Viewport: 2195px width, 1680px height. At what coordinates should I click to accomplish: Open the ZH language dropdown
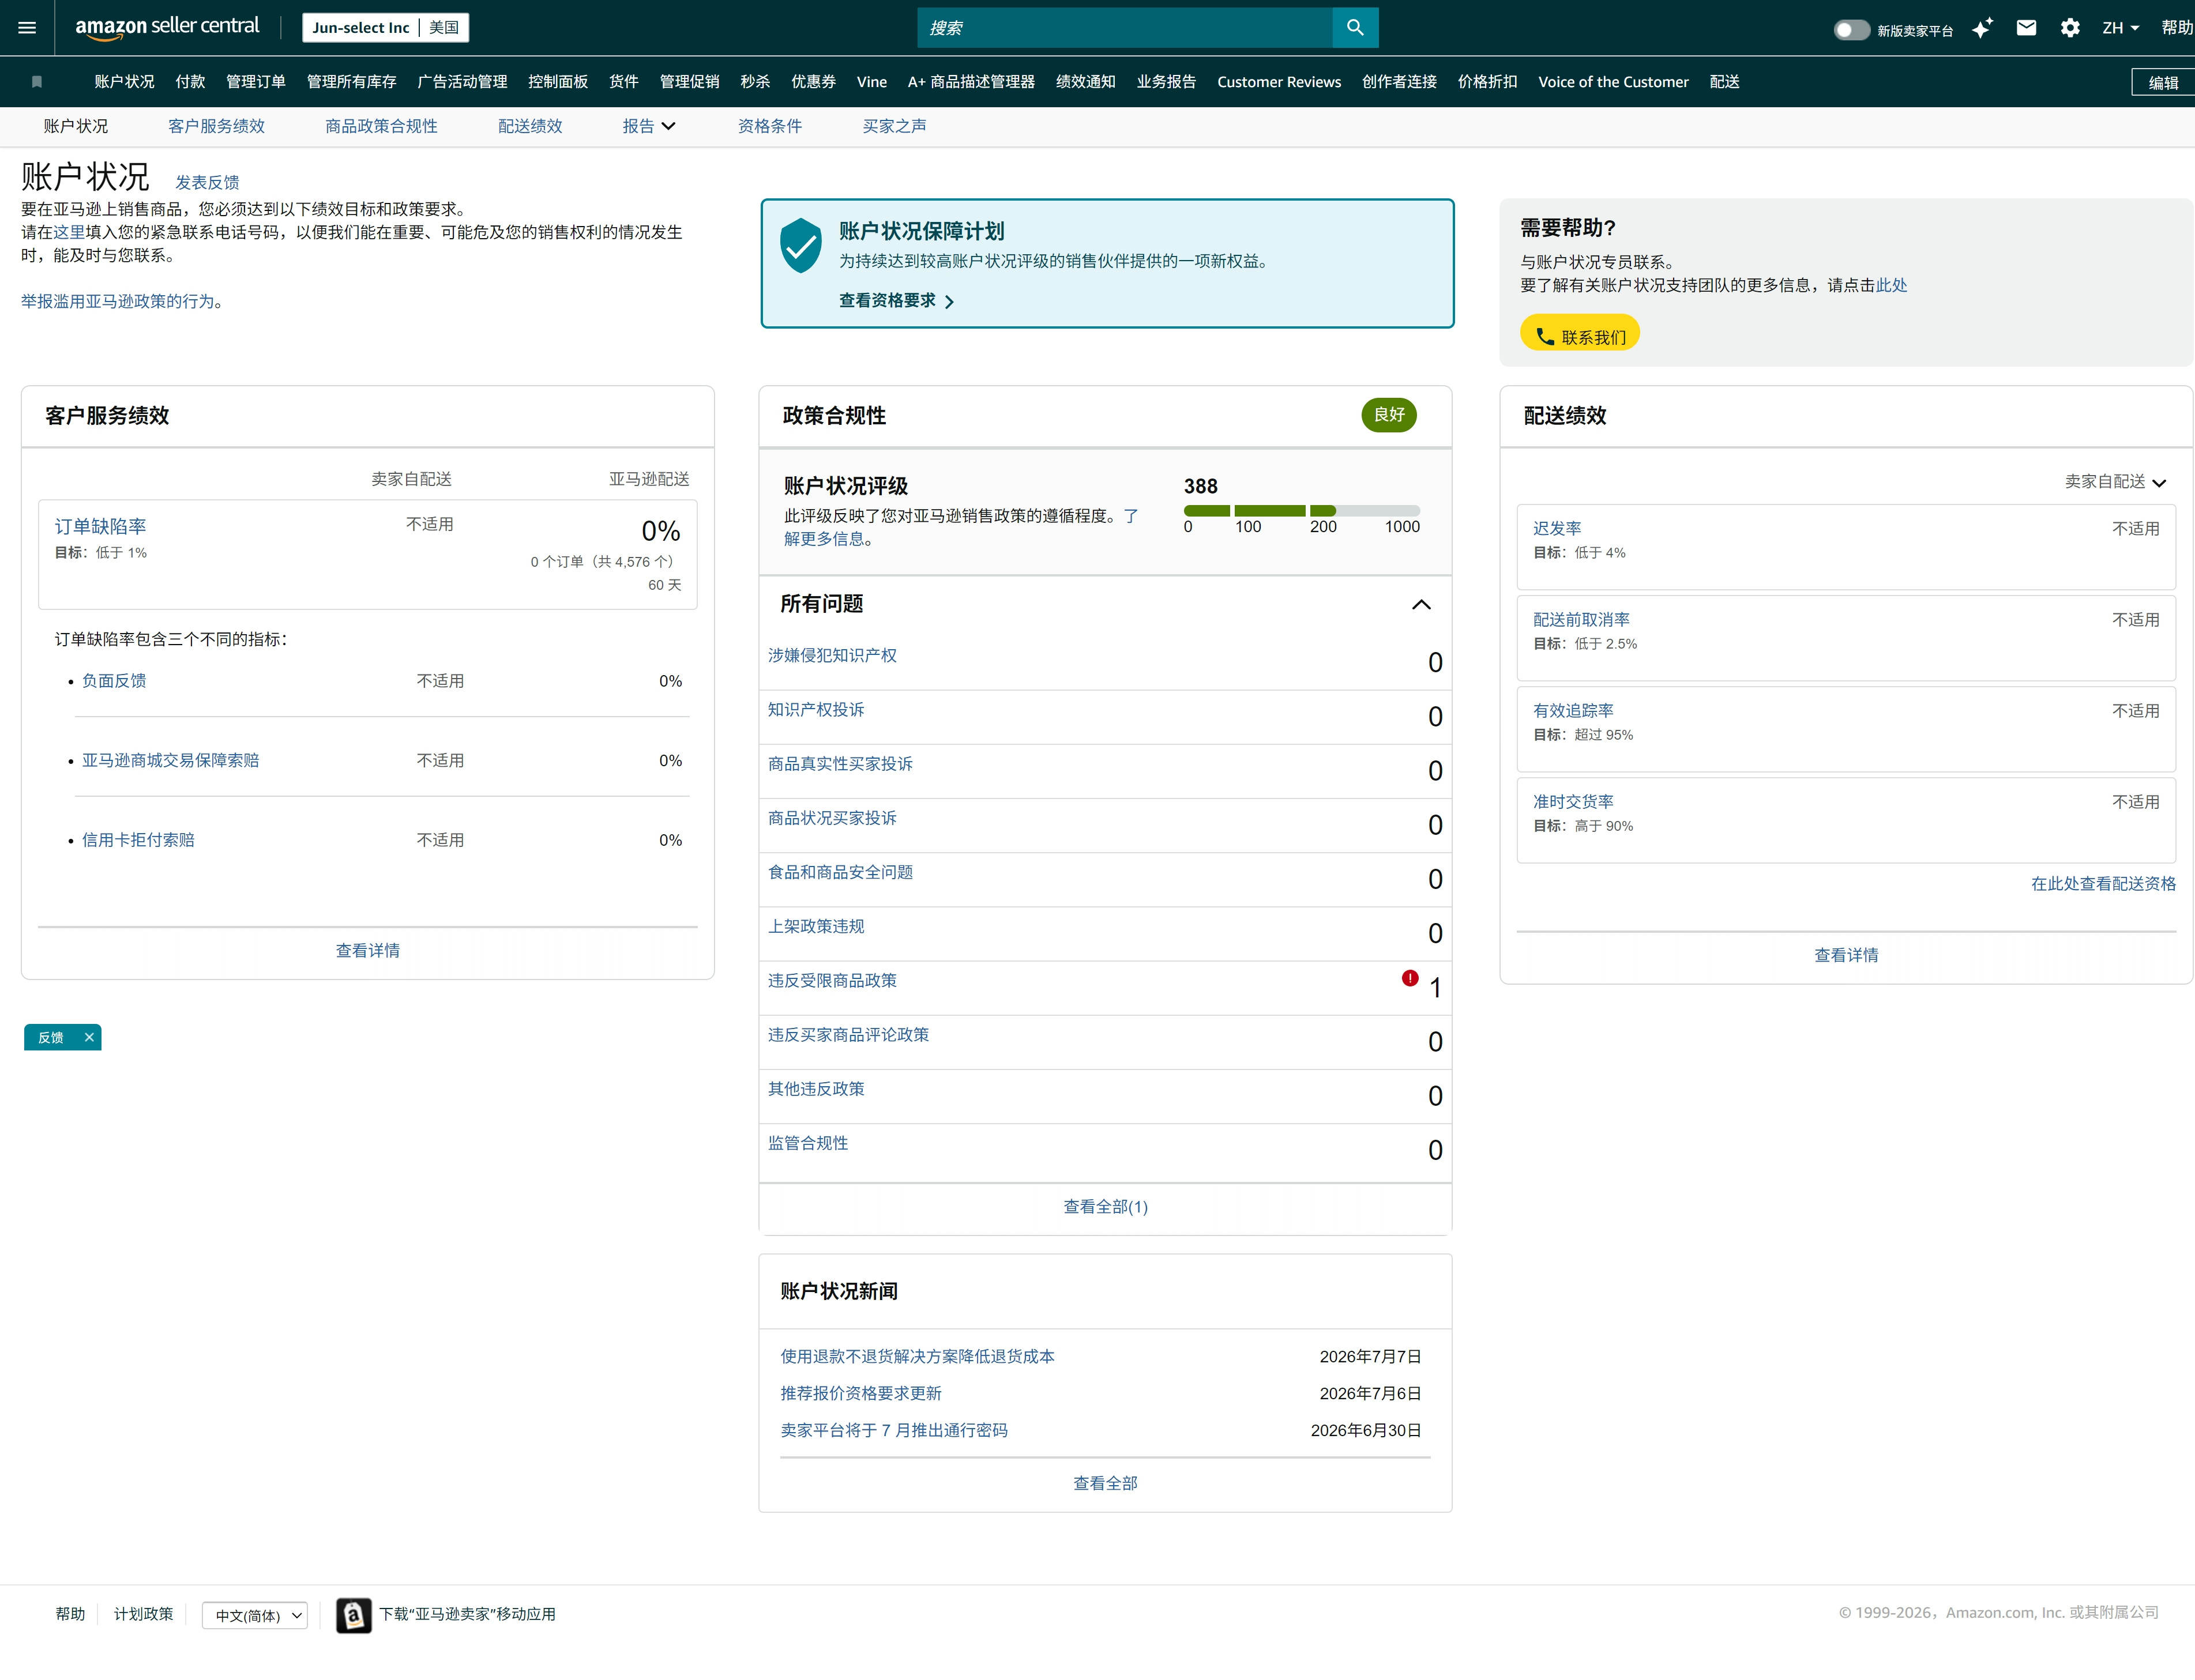2120,28
